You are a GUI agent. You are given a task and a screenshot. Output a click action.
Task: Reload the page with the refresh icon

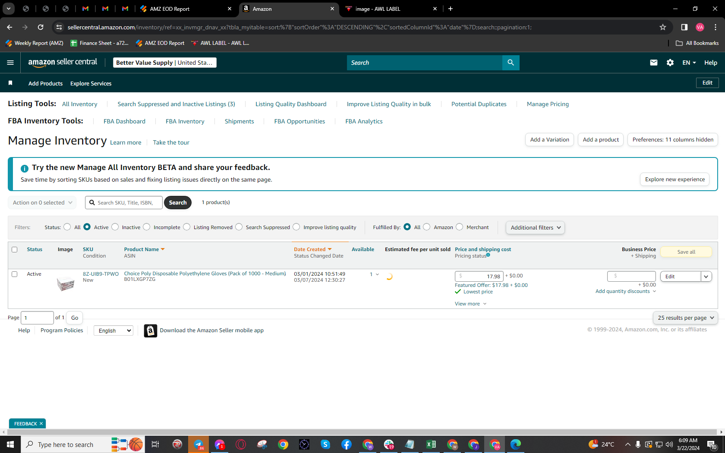41,27
